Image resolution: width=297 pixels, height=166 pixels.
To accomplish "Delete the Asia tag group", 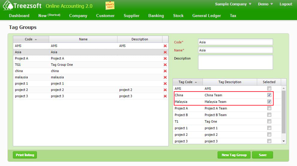I will click(x=165, y=52).
